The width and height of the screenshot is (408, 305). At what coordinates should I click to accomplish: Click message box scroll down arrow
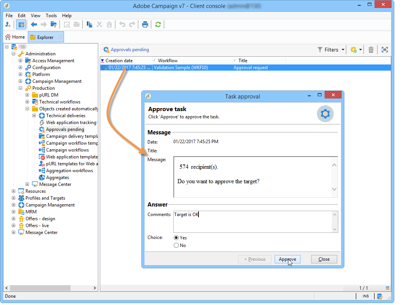[334, 189]
